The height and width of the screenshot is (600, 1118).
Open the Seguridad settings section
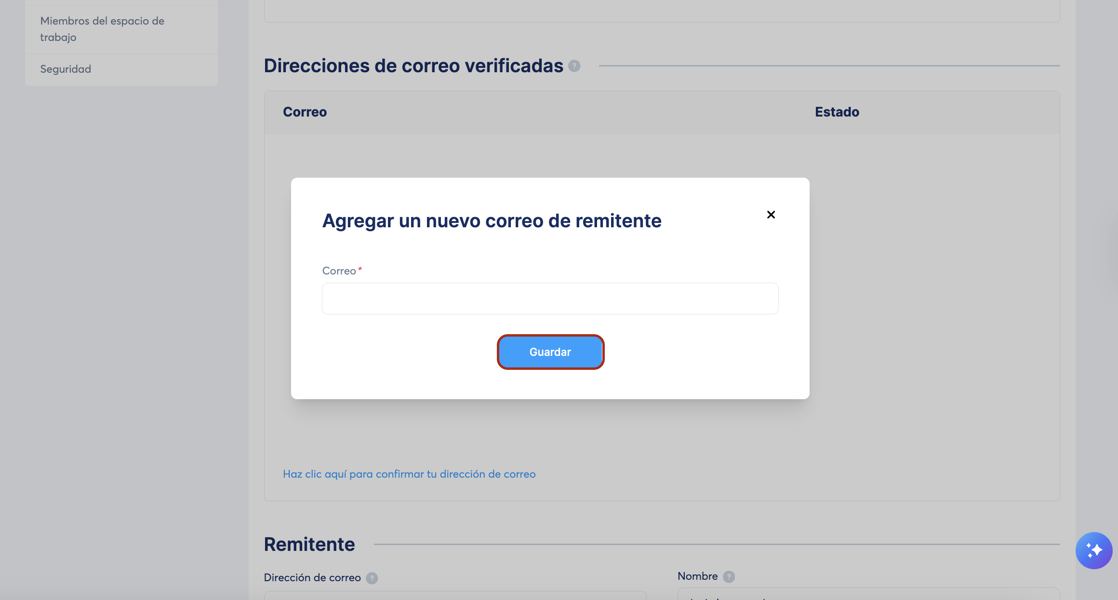pyautogui.click(x=66, y=69)
